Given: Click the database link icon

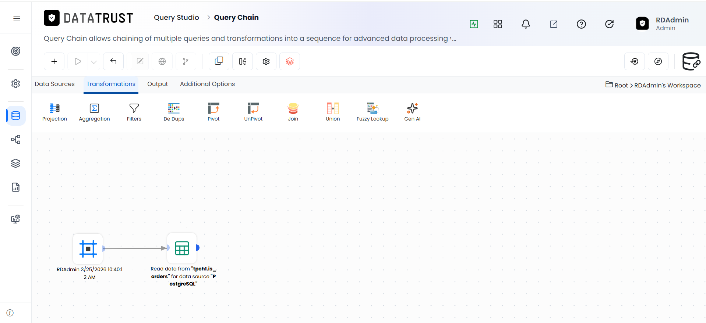Looking at the screenshot, I should coord(691,61).
